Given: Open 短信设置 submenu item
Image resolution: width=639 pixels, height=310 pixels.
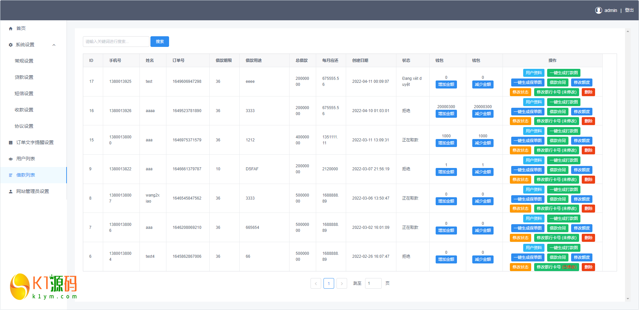Looking at the screenshot, I should coord(24,93).
